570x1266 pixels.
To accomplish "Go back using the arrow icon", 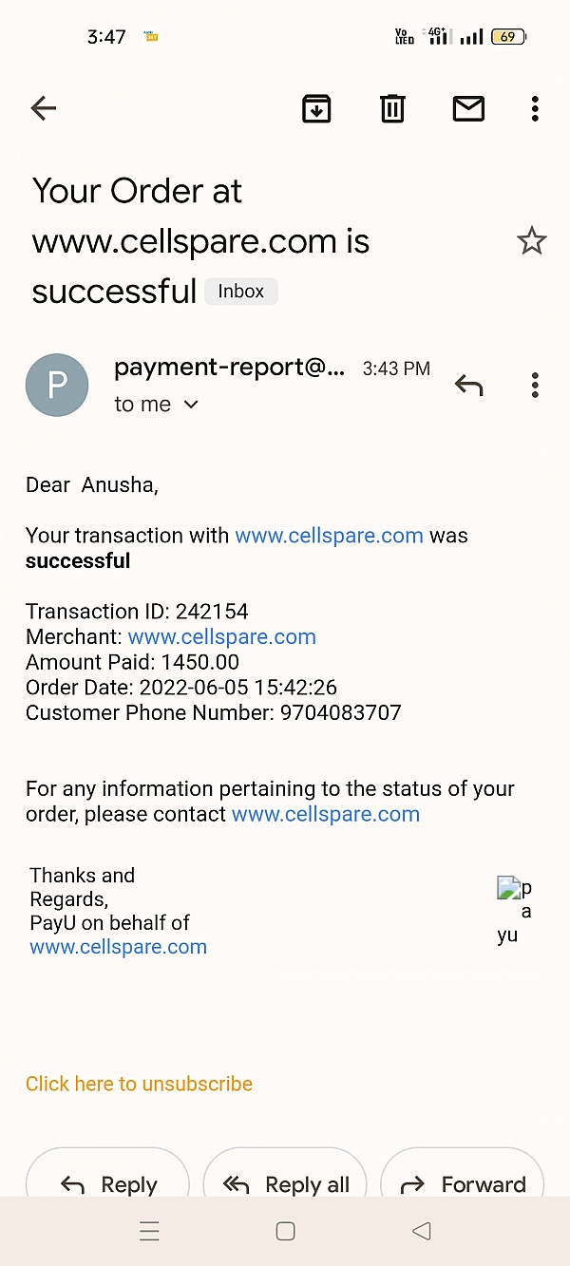I will tap(44, 109).
